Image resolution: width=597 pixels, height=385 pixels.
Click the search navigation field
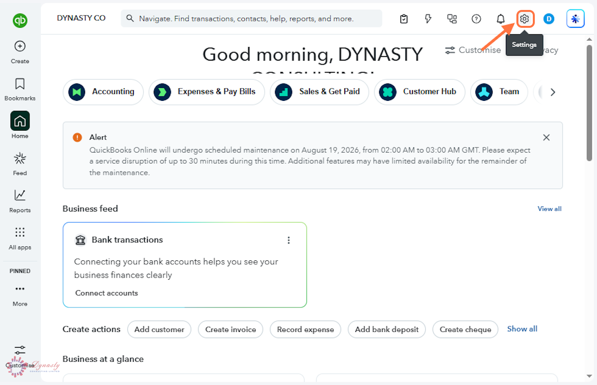pyautogui.click(x=251, y=18)
